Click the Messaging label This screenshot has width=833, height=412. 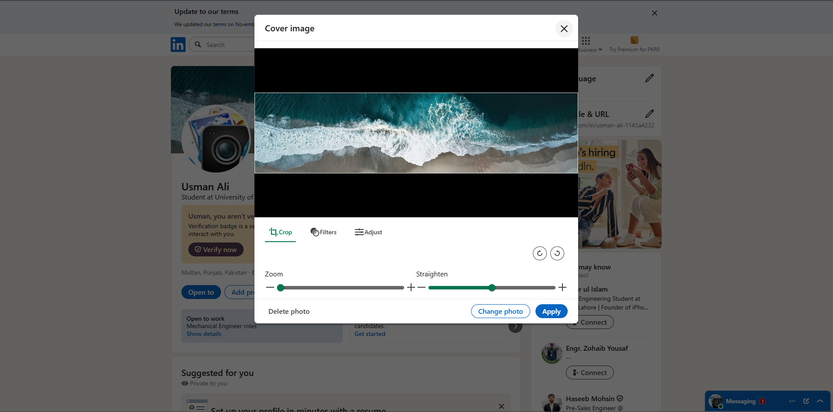point(741,401)
